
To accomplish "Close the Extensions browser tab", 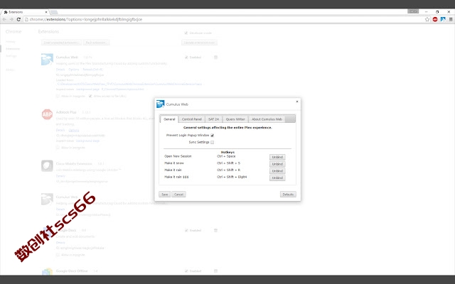I will 45,12.
